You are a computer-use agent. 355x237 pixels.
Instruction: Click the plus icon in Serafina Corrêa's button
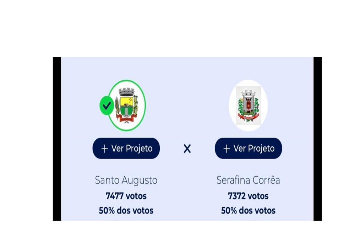click(x=226, y=149)
